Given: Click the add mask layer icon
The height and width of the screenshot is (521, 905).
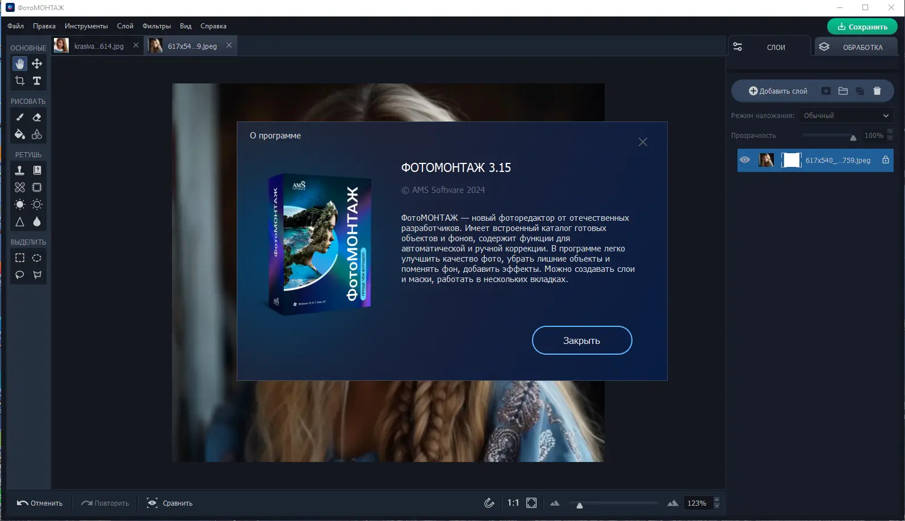Looking at the screenshot, I should tap(826, 91).
